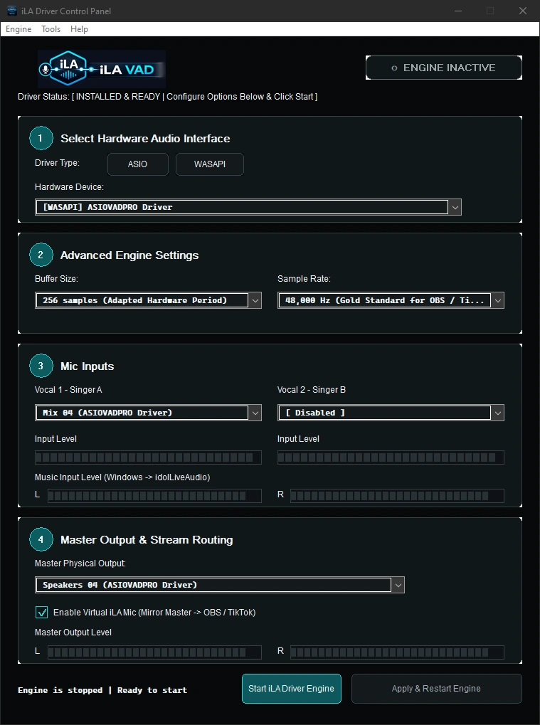Click 'Master Output & Stream Routing' heading
This screenshot has height=725, width=540.
(x=147, y=539)
